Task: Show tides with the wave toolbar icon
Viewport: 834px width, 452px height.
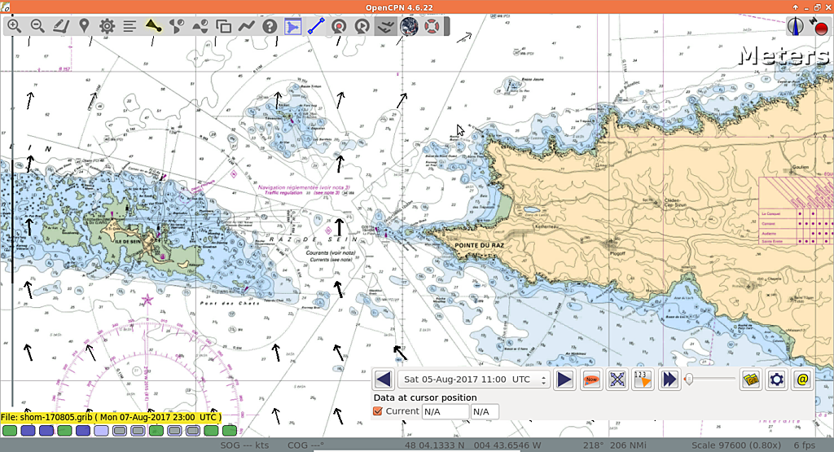Action: (200, 25)
